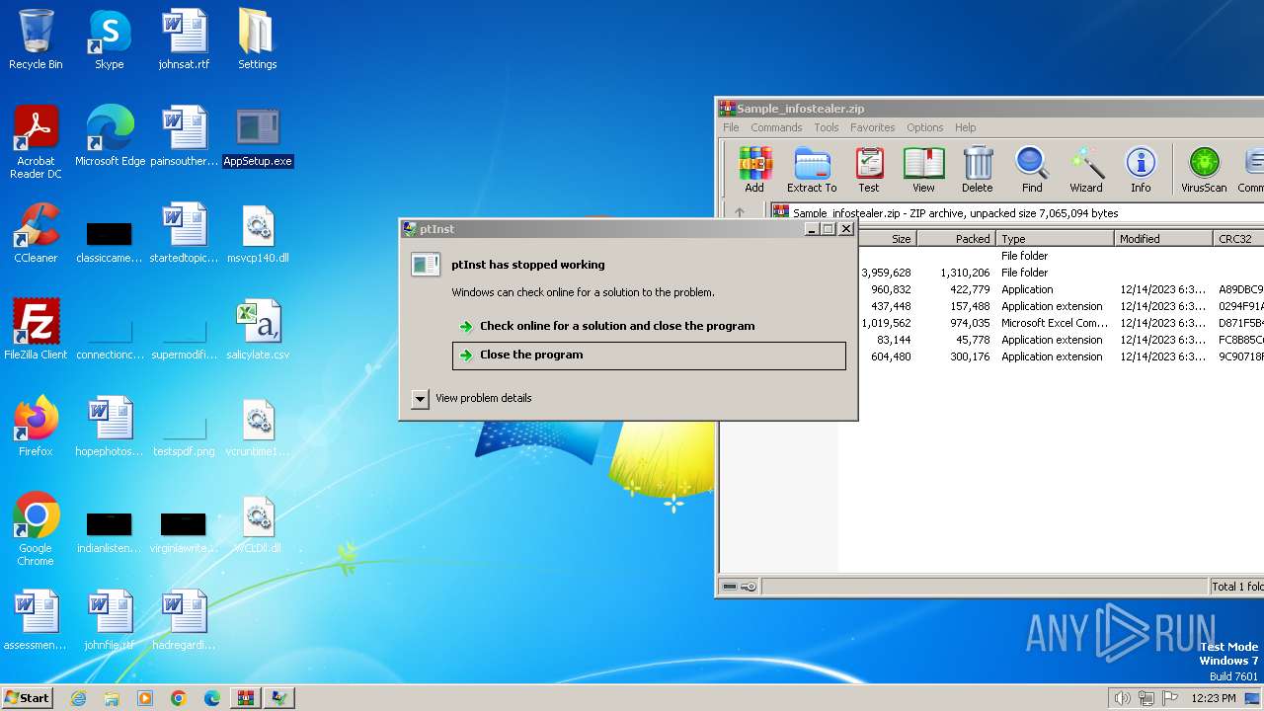Show archive Info

tap(1141, 169)
